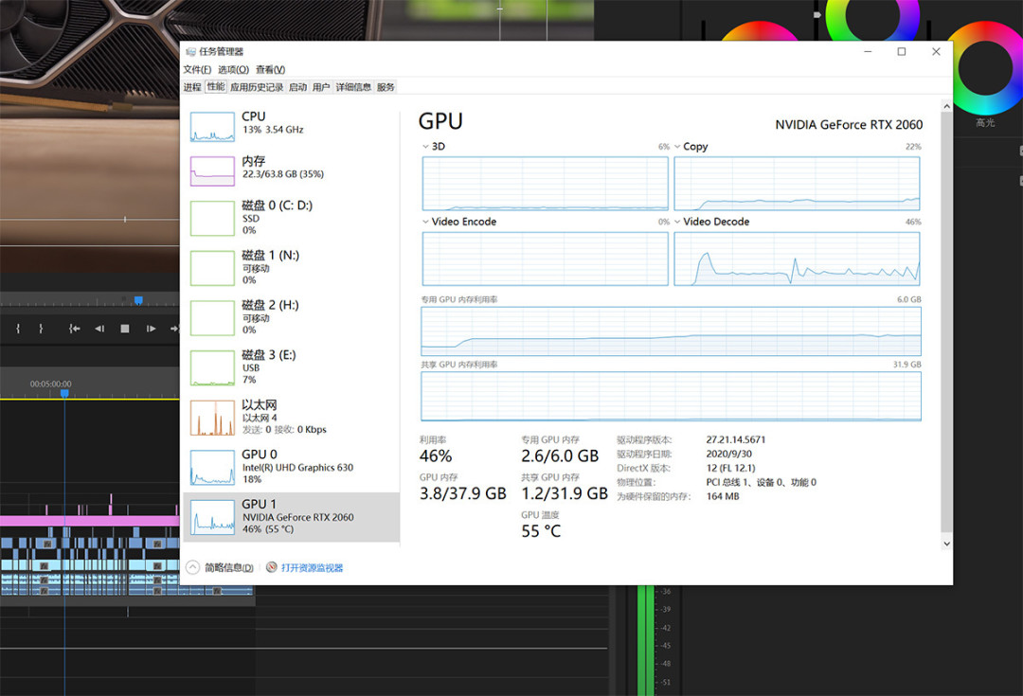Click the 1.2/31.9 GB shared memory value
The width and height of the screenshot is (1023, 696).
(x=565, y=493)
